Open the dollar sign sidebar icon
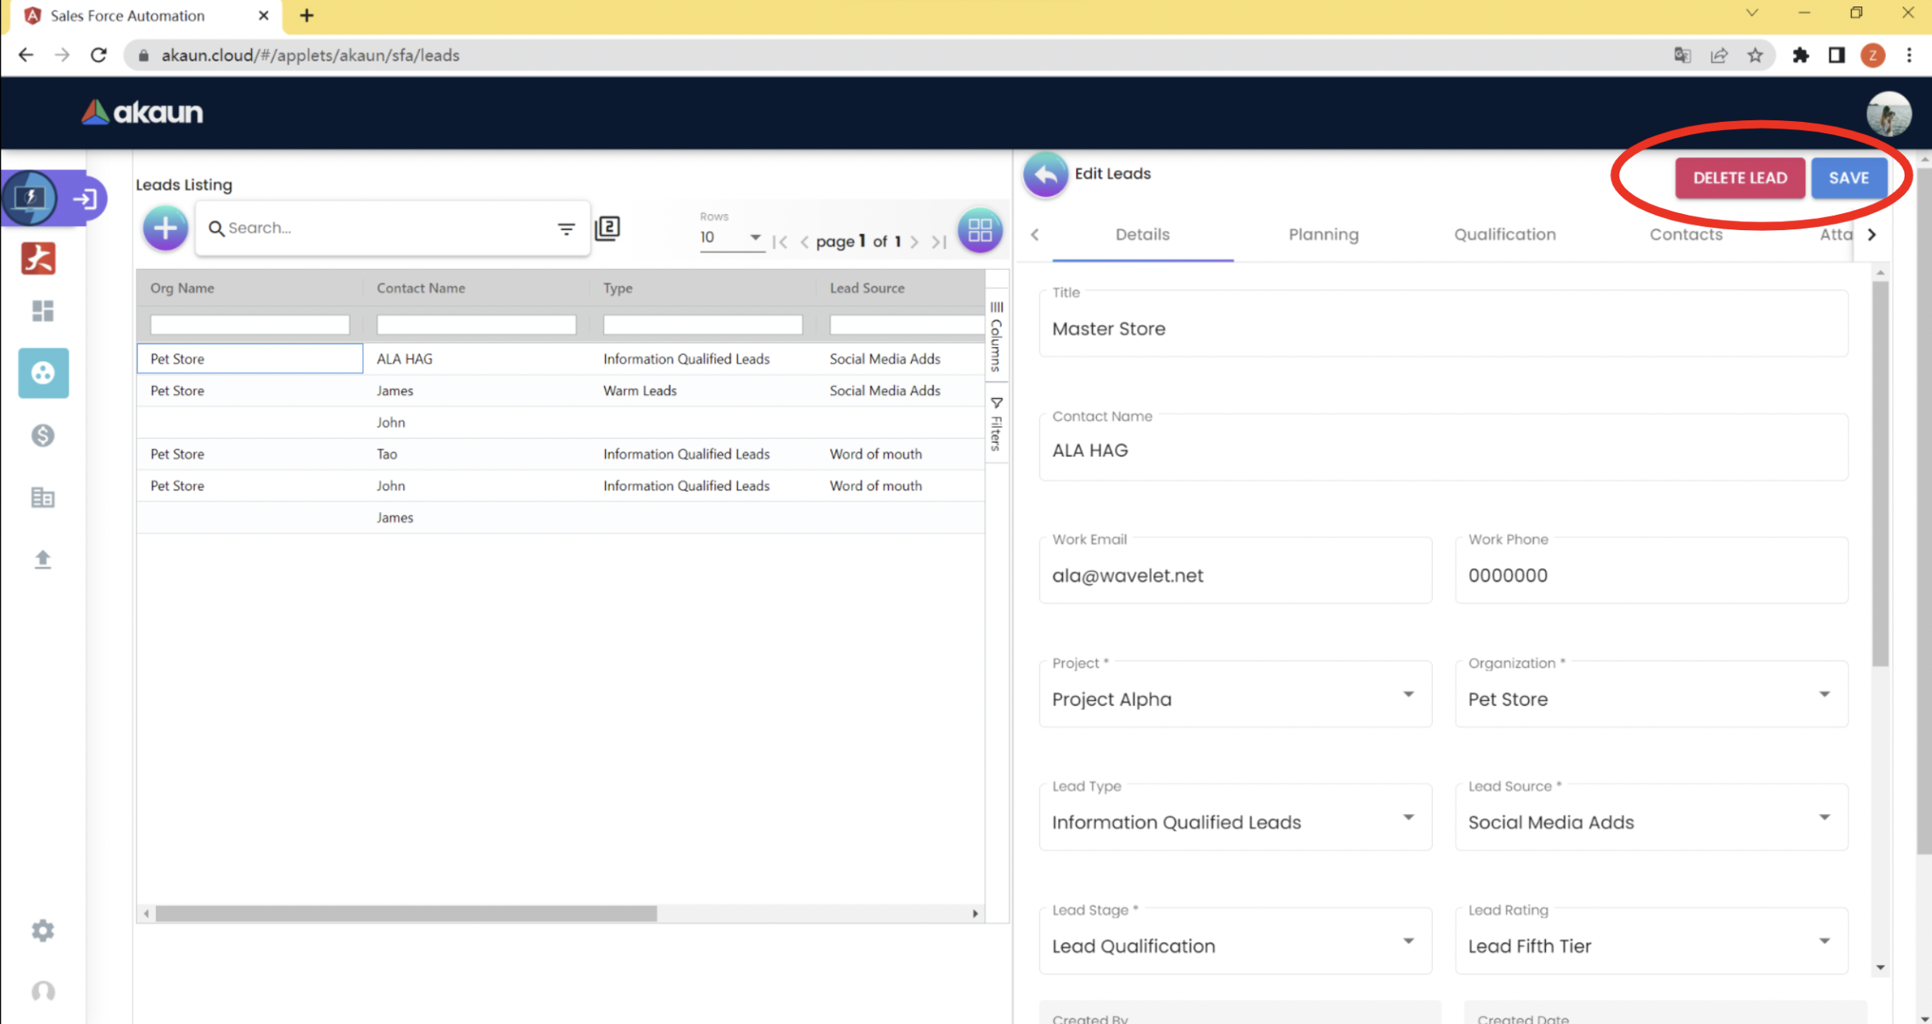This screenshot has width=1932, height=1024. pos(43,436)
